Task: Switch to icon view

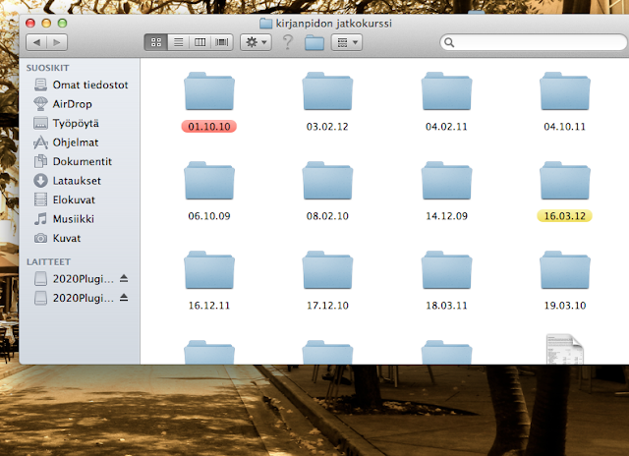Action: (156, 42)
